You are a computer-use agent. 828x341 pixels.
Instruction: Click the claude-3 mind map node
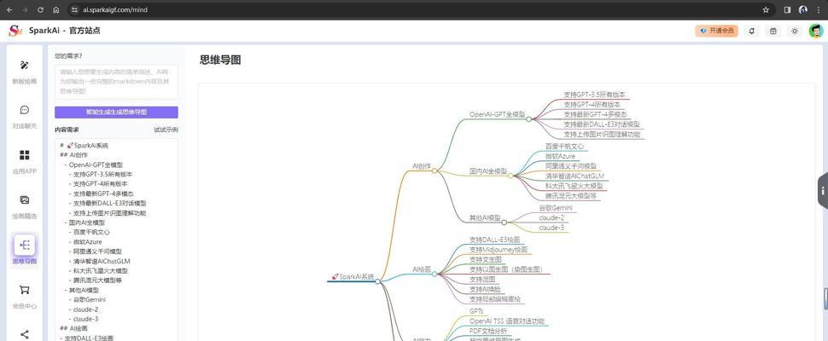point(551,228)
